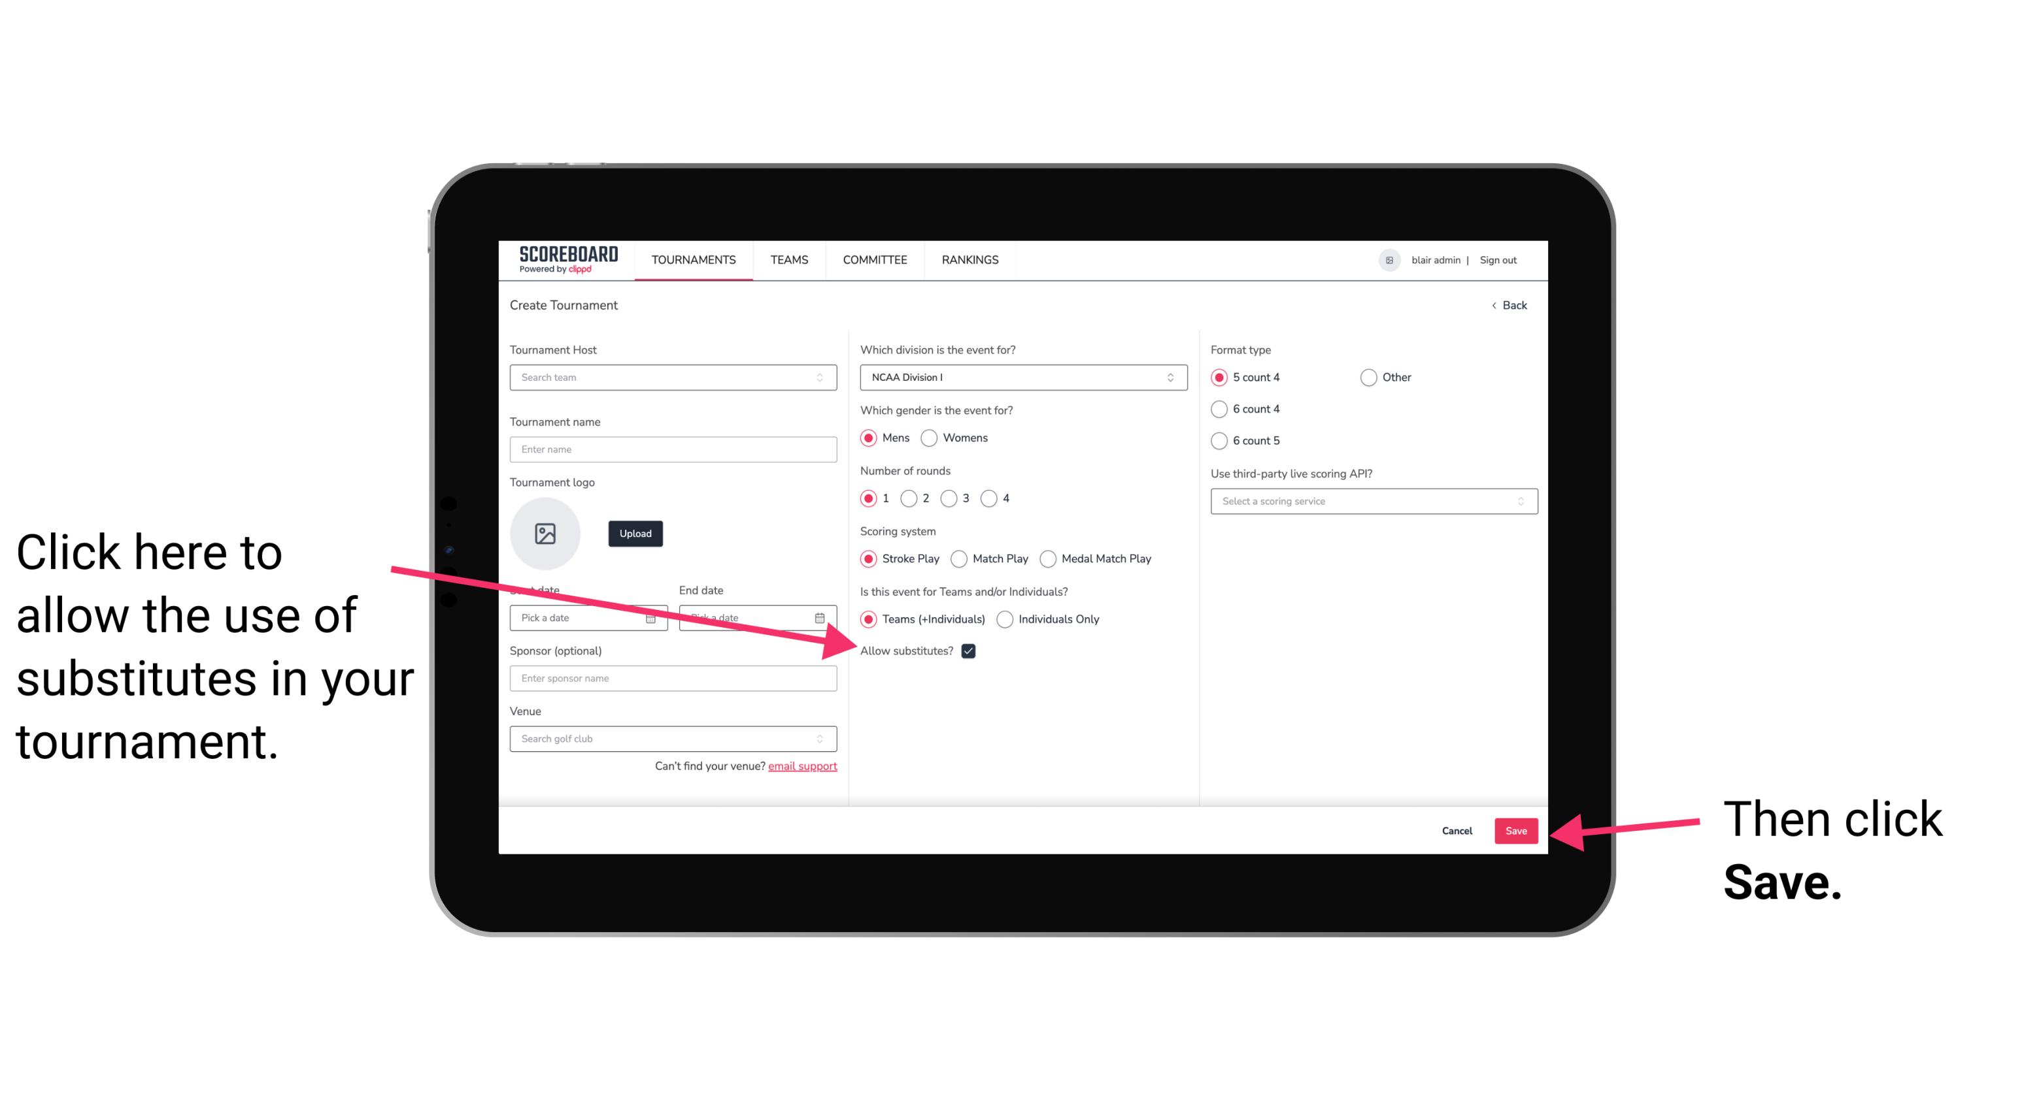Select Womens gender radio button
Screen dimensions: 2039x1096
coord(932,438)
